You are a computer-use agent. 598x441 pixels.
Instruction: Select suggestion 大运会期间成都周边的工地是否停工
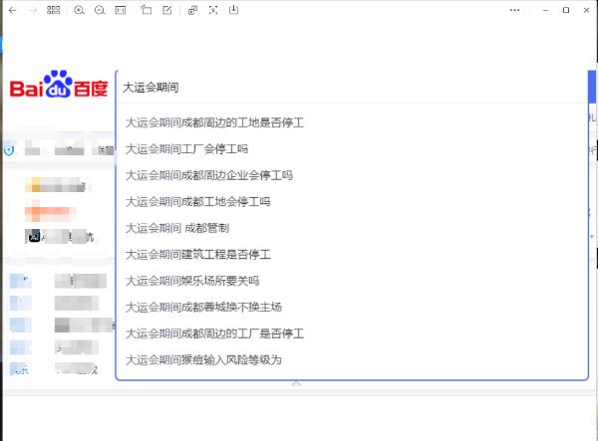point(214,122)
